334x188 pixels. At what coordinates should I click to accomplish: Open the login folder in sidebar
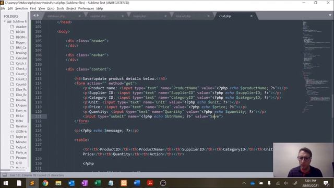pyautogui.click(x=21, y=137)
